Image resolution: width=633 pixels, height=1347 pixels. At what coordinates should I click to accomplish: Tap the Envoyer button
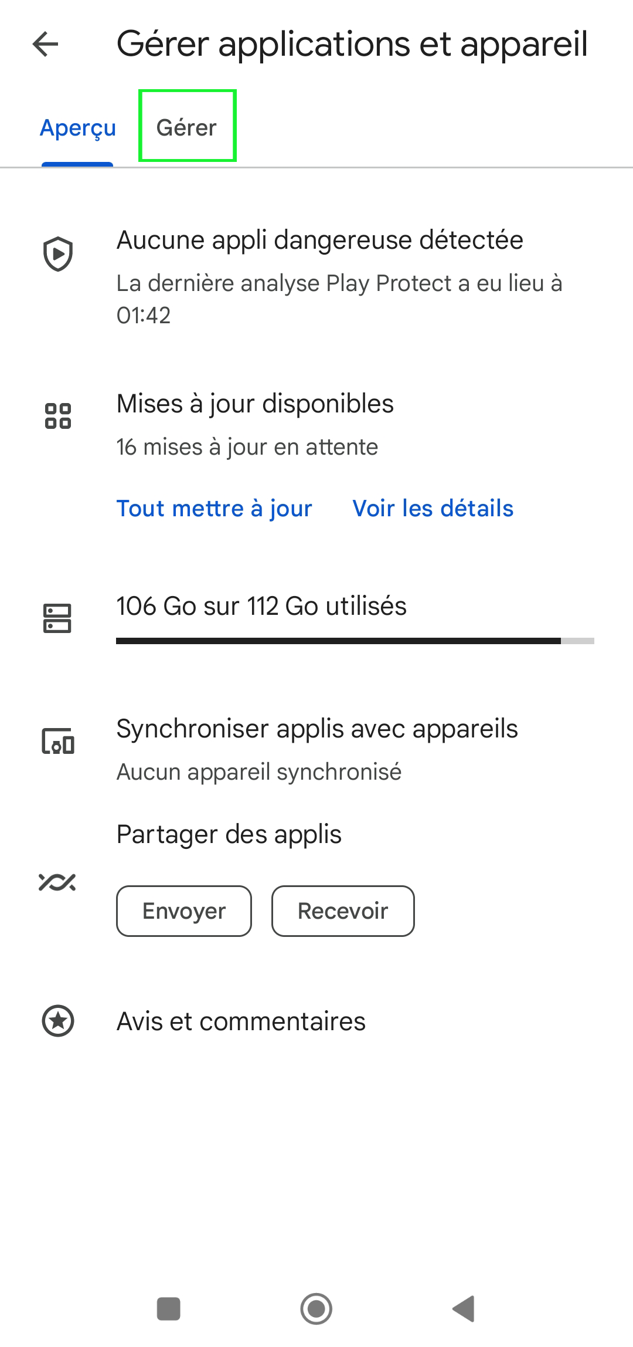(x=184, y=911)
